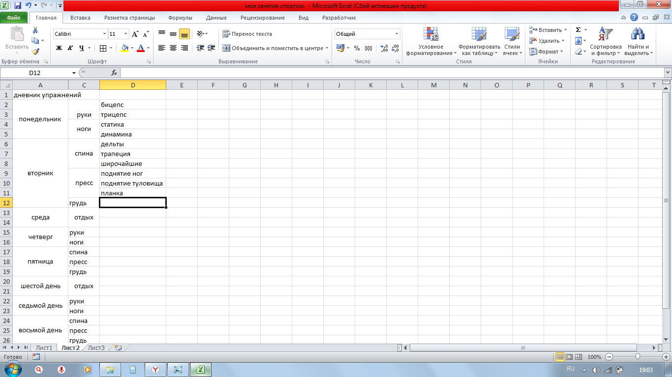The width and height of the screenshot is (672, 377).
Task: Expand the formula bar
Action: click(x=668, y=73)
